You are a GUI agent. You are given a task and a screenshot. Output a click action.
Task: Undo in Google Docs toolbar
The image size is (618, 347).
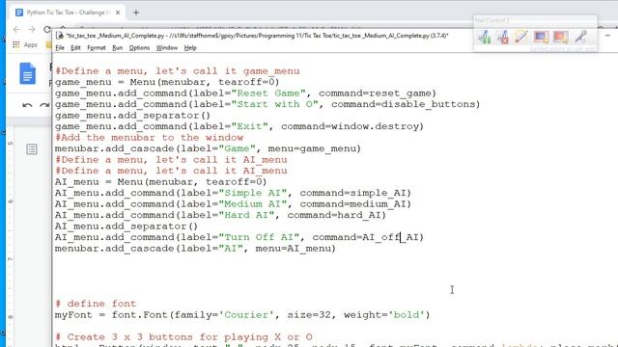click(27, 105)
